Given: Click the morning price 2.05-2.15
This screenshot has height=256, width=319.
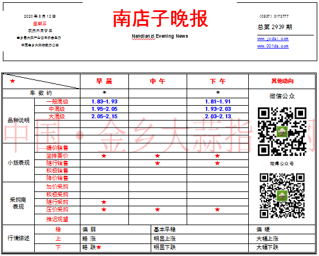Looking at the screenshot, I should pyautogui.click(x=104, y=117).
